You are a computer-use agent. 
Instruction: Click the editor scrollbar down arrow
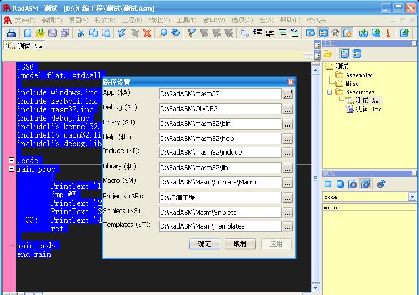pos(316,288)
